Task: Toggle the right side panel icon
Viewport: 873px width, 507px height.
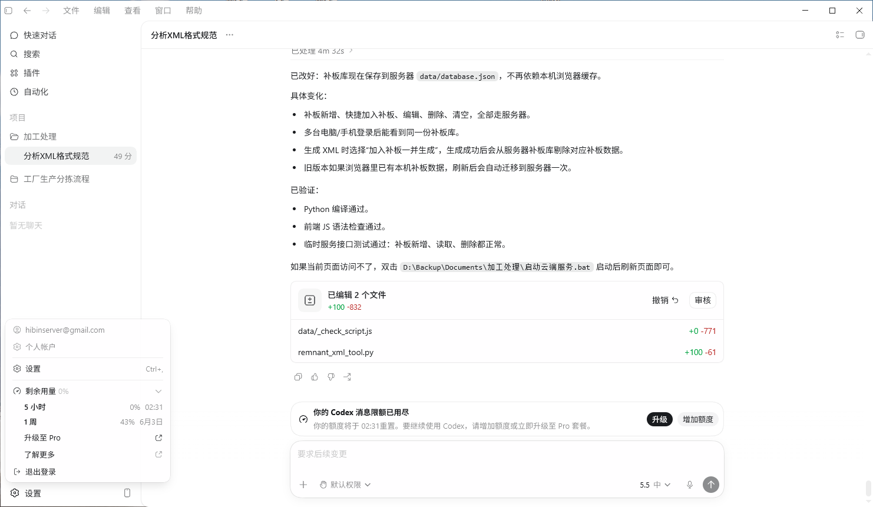Action: pos(860,35)
